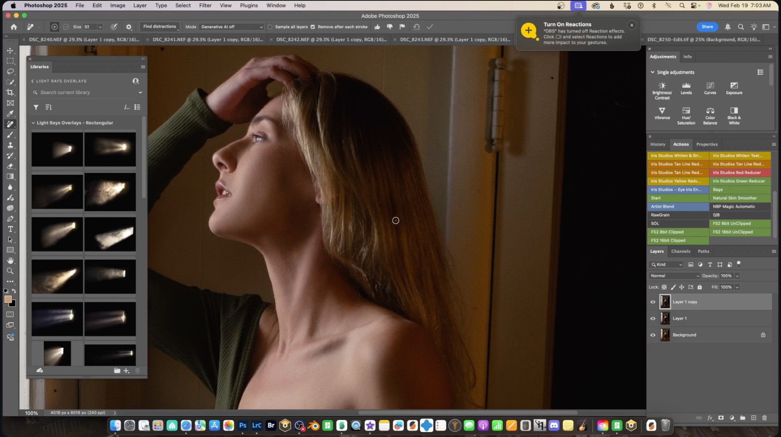Toggle lock position in Layers panel
The image size is (781, 437).
(681, 287)
